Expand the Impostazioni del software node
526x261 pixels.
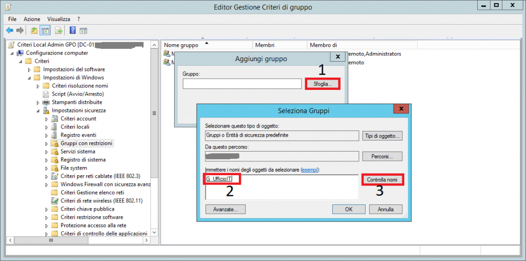[29, 69]
